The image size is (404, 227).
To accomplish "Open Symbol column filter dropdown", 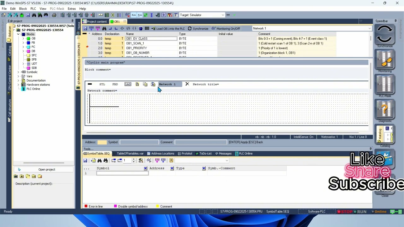I will (146, 168).
